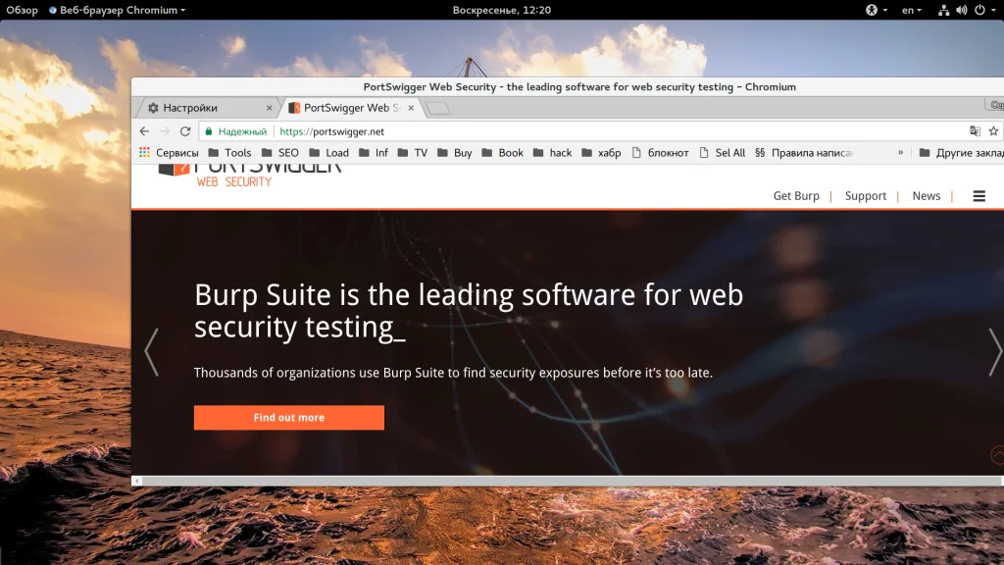This screenshot has height=565, width=1004.
Task: Open the en keyboard layout dropdown
Action: pyautogui.click(x=911, y=10)
